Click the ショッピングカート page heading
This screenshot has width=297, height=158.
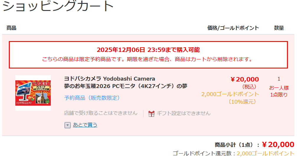[58, 6]
